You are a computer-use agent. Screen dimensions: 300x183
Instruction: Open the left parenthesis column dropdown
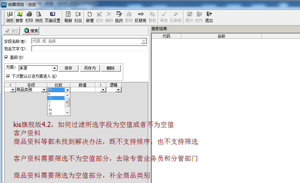(13, 90)
